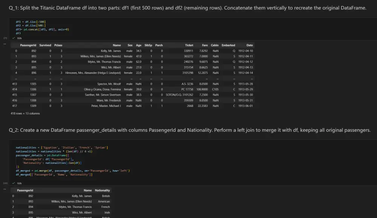Click the code line 'df1 = df.iloc[:500]'
The image size is (377, 218).
pyautogui.click(x=31, y=21)
